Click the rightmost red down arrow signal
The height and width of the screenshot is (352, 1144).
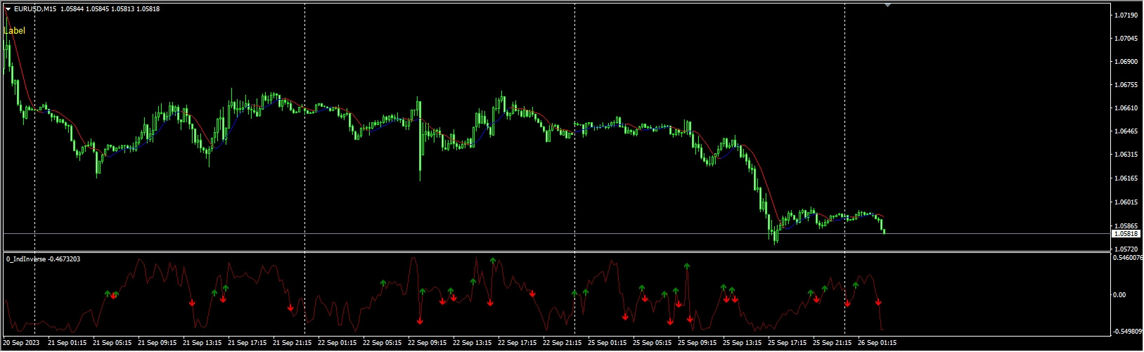point(878,302)
